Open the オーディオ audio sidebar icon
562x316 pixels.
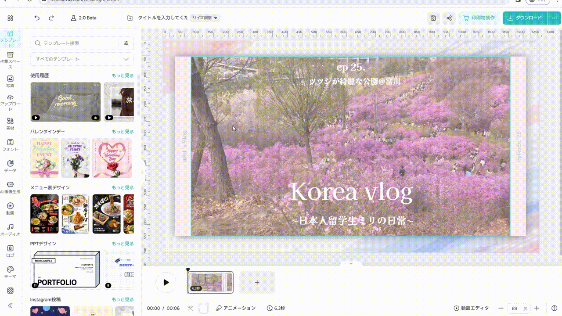click(10, 230)
